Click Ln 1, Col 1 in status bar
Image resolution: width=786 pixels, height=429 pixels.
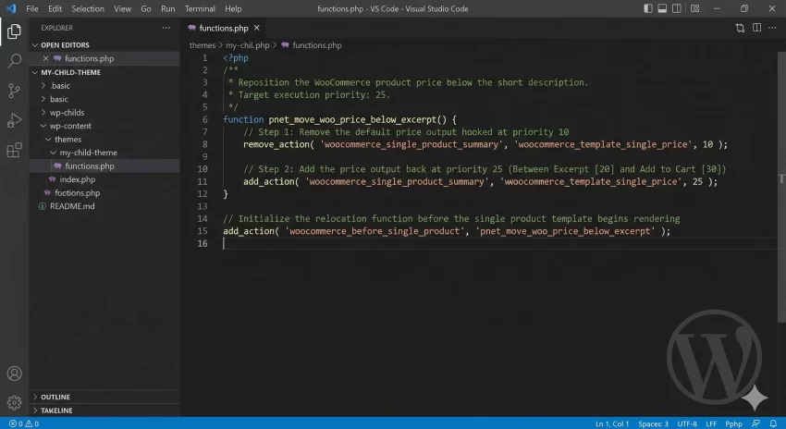tap(612, 424)
